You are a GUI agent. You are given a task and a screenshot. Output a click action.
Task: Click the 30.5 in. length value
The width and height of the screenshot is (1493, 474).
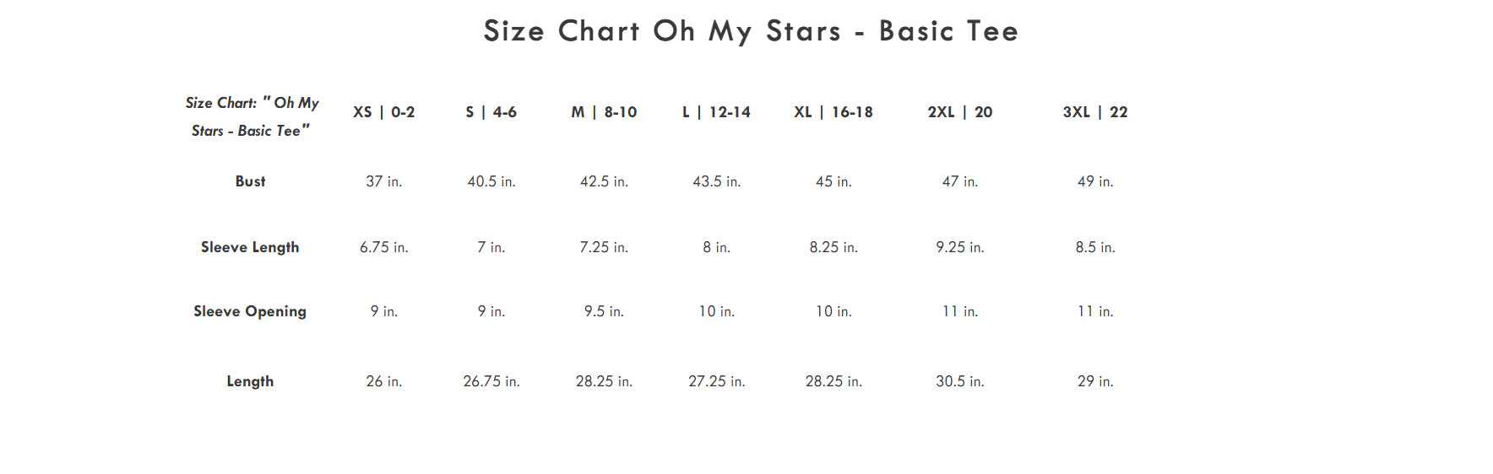[x=960, y=381]
